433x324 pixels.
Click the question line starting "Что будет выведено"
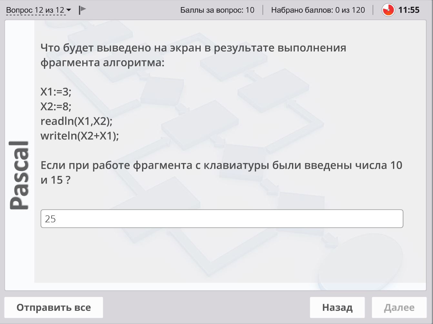pyautogui.click(x=193, y=48)
